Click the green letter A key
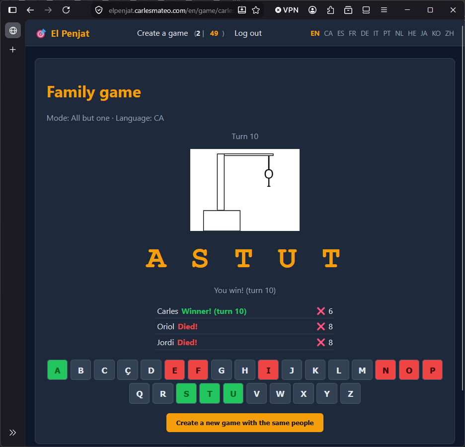Image resolution: width=465 pixels, height=447 pixels. tap(57, 370)
